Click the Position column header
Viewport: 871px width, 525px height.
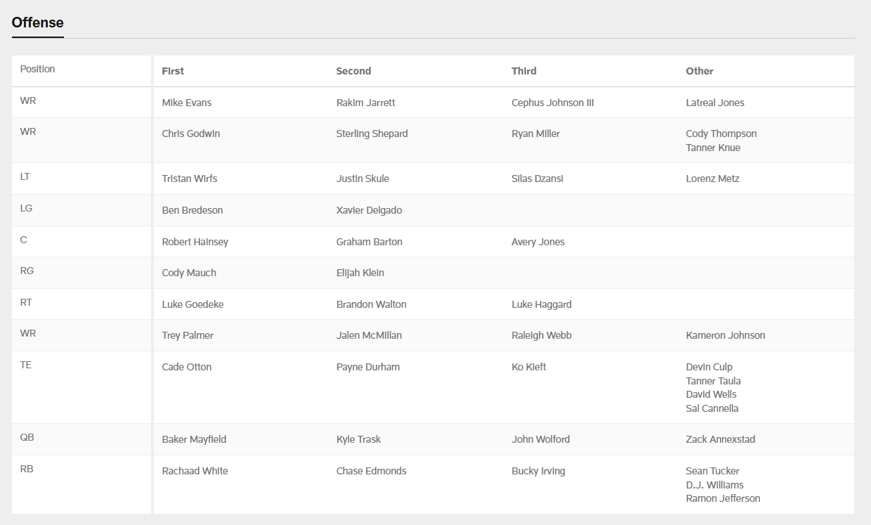(x=37, y=69)
